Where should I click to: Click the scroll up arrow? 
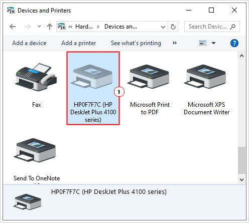tap(241, 56)
